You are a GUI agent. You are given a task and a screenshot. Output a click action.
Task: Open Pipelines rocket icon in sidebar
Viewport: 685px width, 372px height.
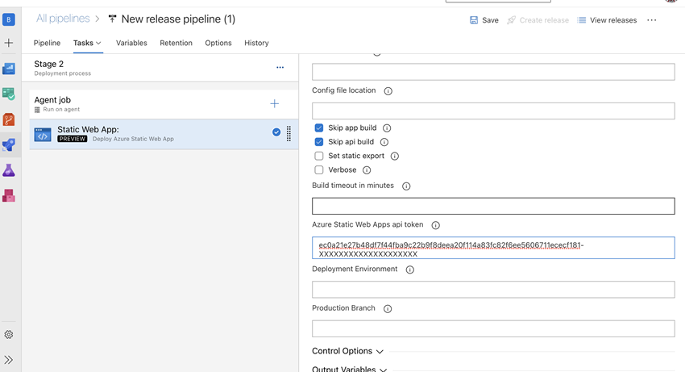click(x=9, y=145)
